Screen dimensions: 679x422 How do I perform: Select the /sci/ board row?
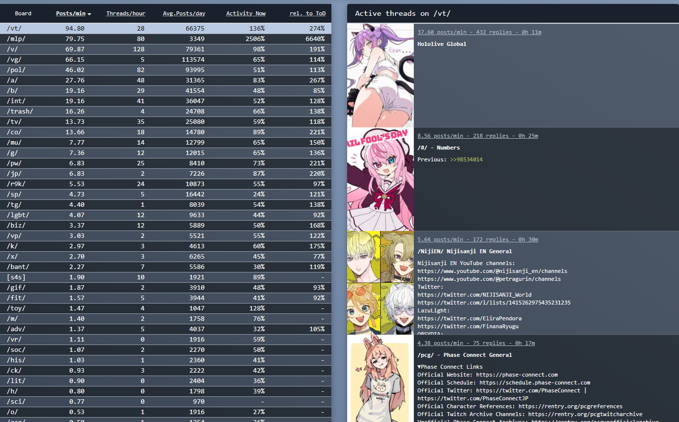[166, 401]
